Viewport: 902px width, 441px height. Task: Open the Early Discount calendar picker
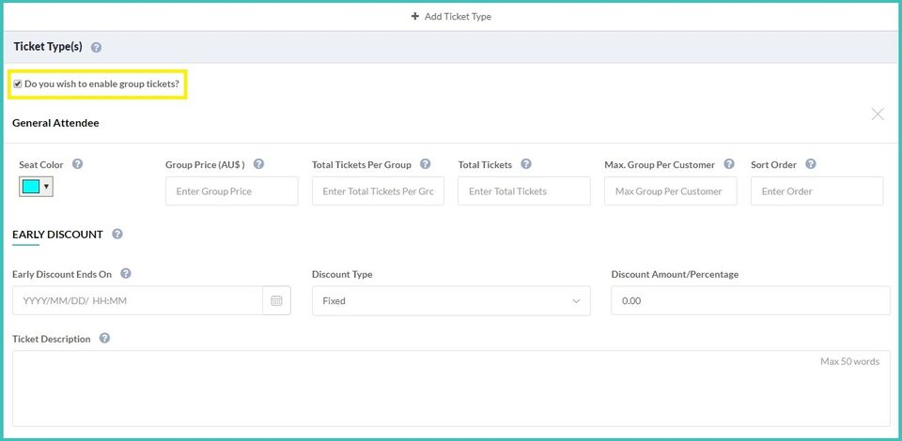276,301
